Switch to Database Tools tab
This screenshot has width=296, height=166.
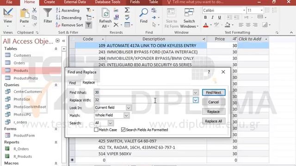pyautogui.click(x=107, y=2)
